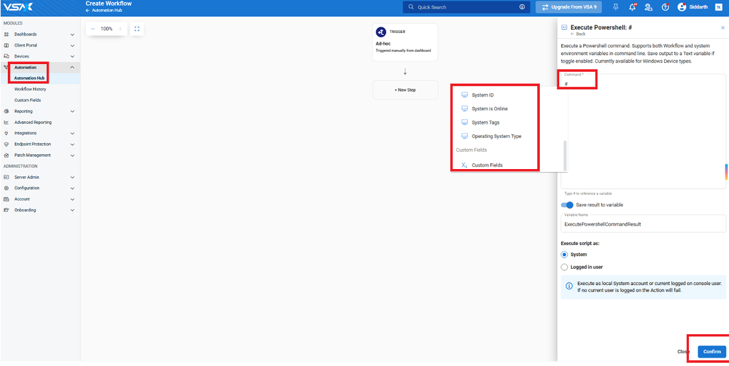Toggle Save result to variable off
This screenshot has height=366, width=729.
click(567, 205)
